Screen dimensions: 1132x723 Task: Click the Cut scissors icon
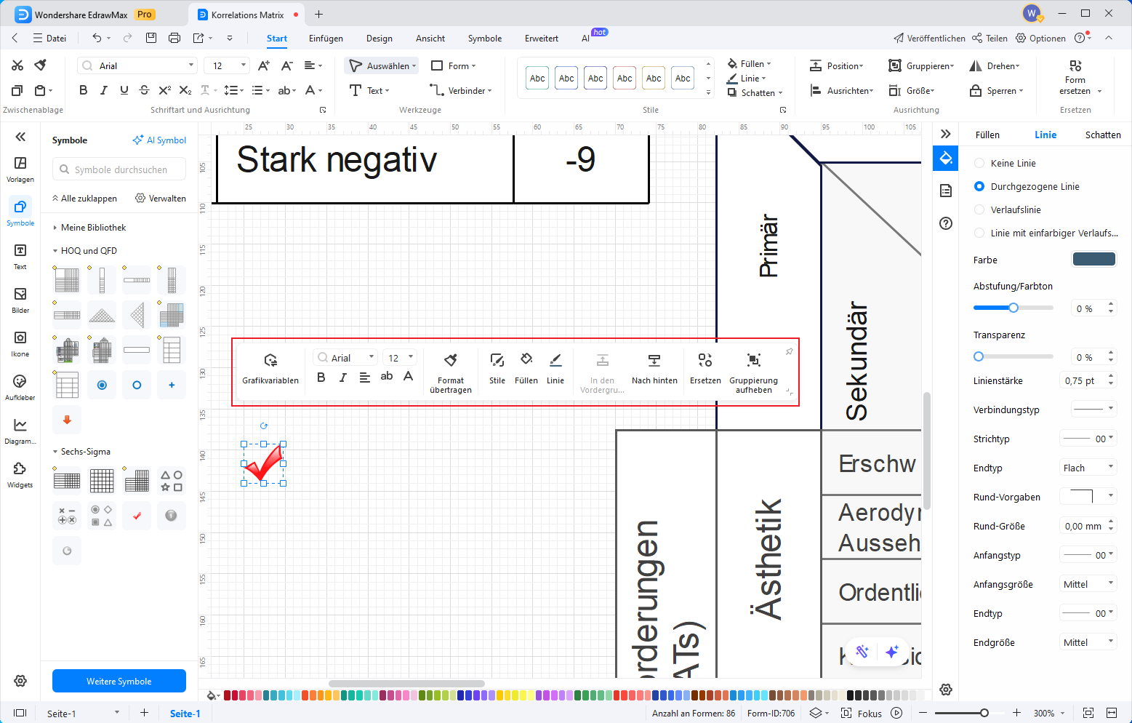coord(17,65)
